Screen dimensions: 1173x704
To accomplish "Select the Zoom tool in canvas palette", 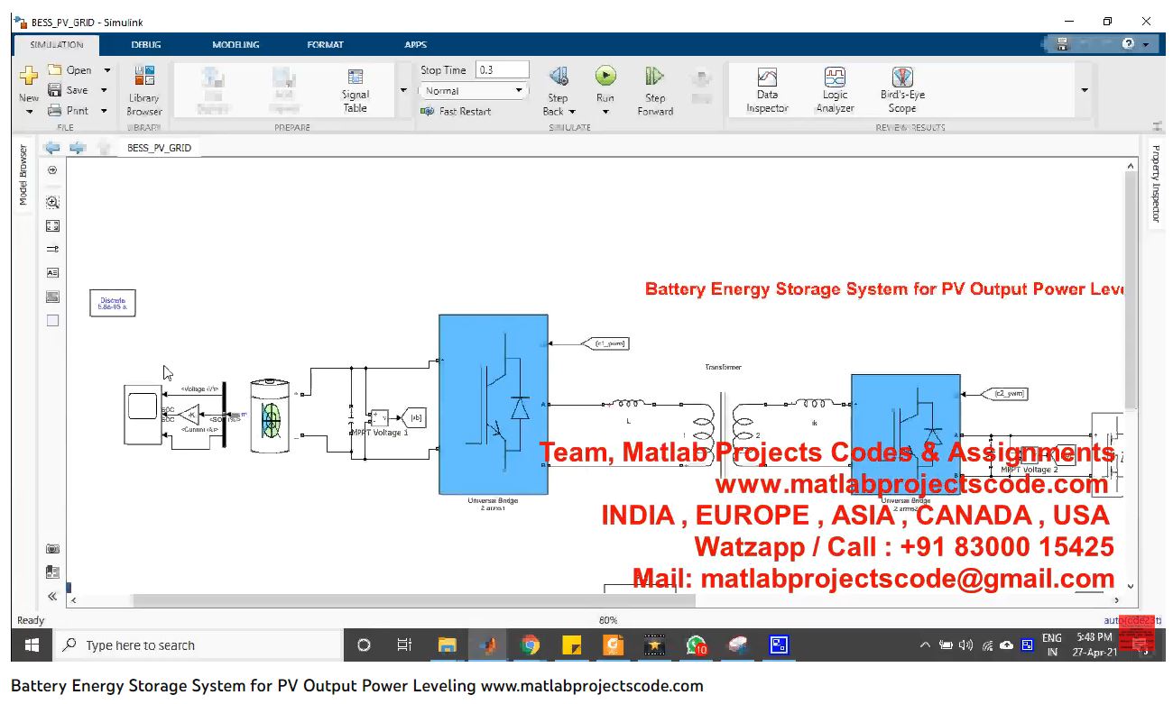I will (x=52, y=203).
